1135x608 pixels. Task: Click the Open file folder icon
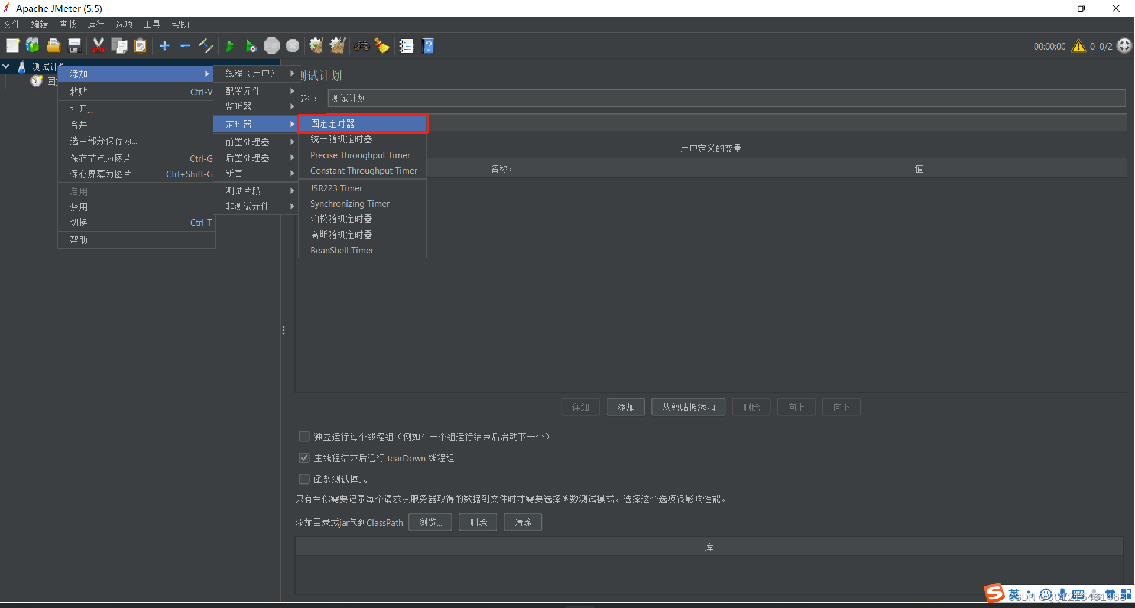pos(54,45)
